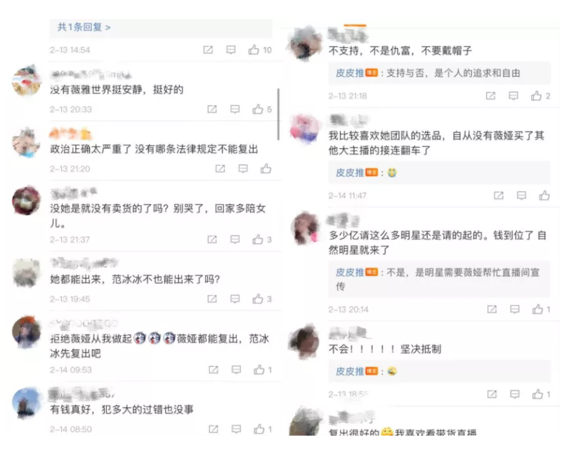Like the comment 不支持，不是仇富

click(x=536, y=96)
